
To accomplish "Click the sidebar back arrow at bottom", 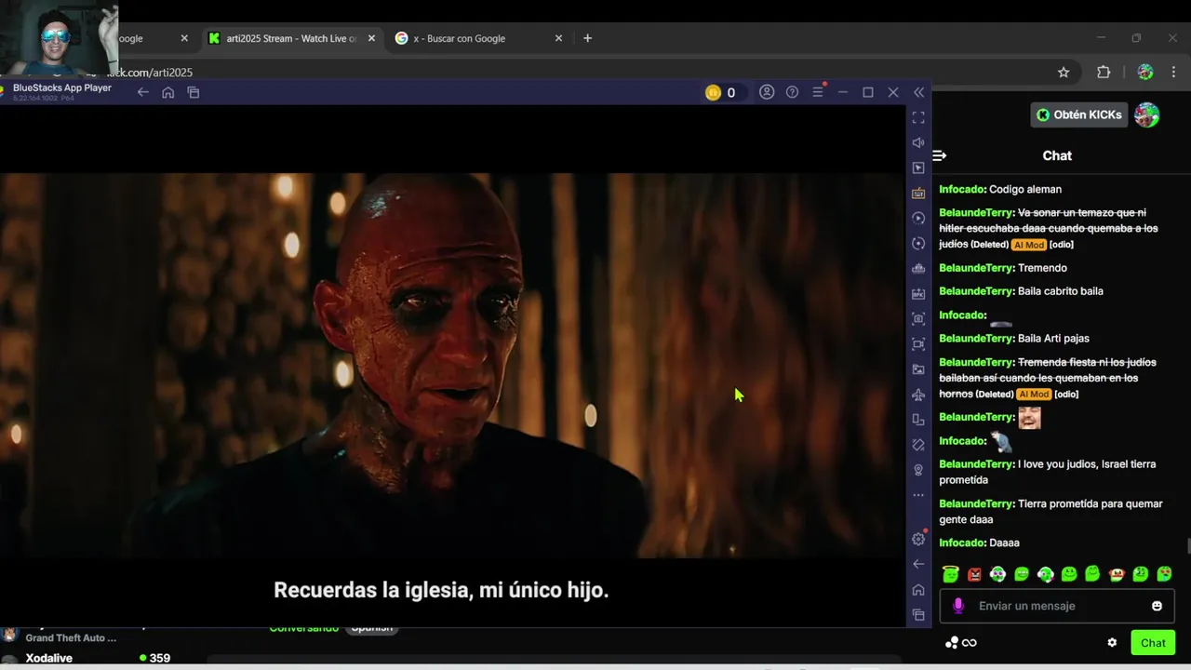I will (918, 564).
